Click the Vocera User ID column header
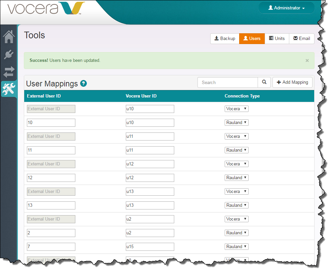 pos(141,96)
